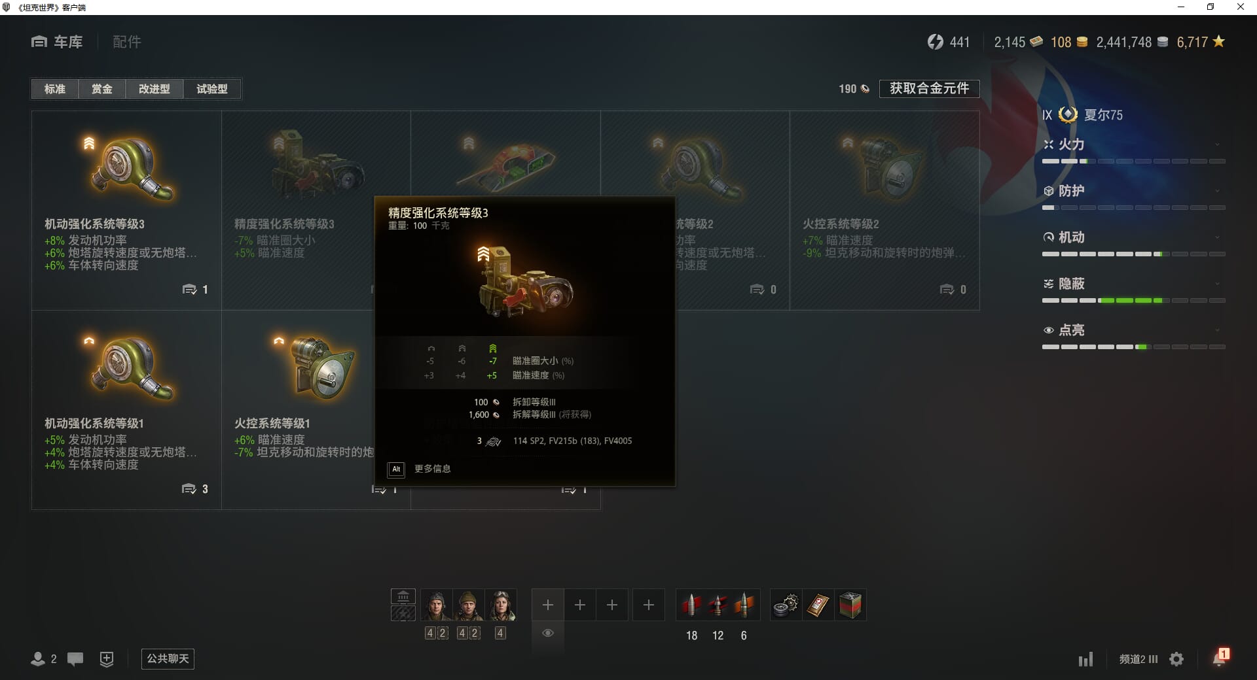Image resolution: width=1257 pixels, height=680 pixels.
Task: Expand the 机动 mobility stats
Action: [x=1217, y=237]
